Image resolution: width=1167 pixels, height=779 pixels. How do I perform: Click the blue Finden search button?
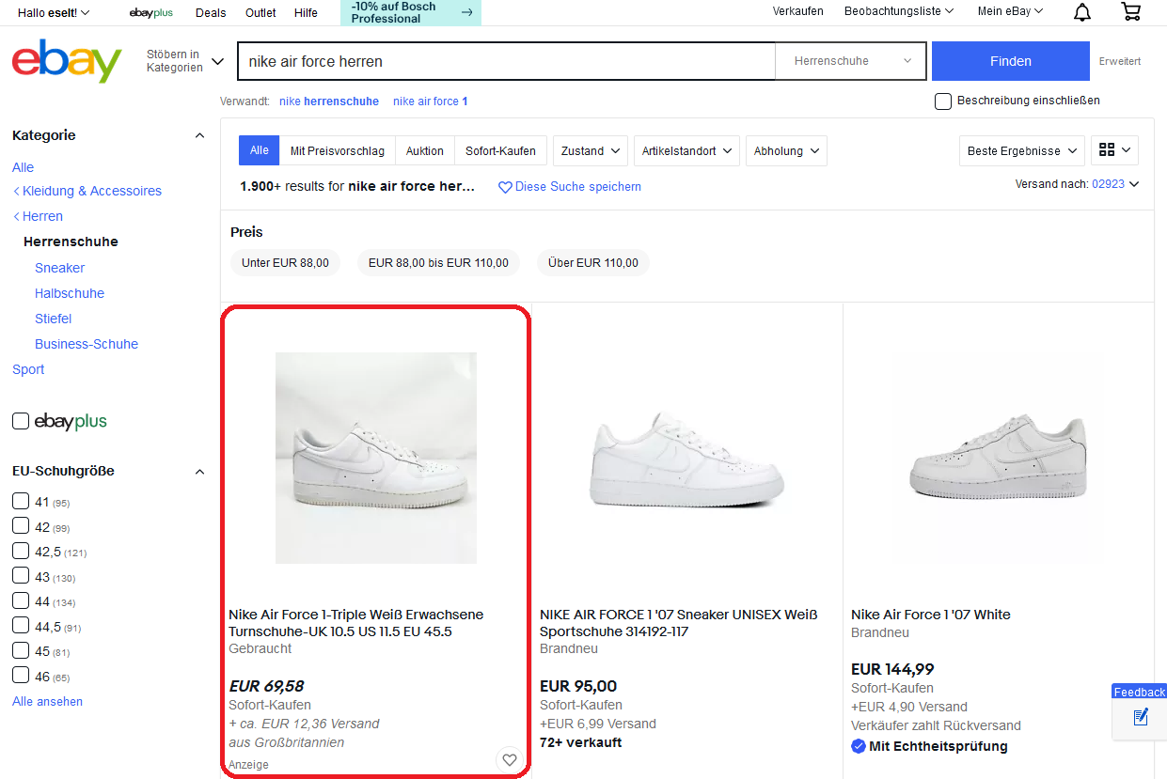[1011, 61]
